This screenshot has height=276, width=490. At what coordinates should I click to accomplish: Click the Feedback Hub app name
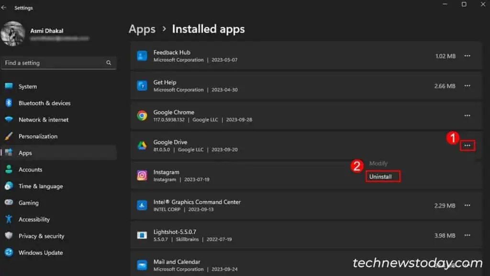click(x=172, y=52)
